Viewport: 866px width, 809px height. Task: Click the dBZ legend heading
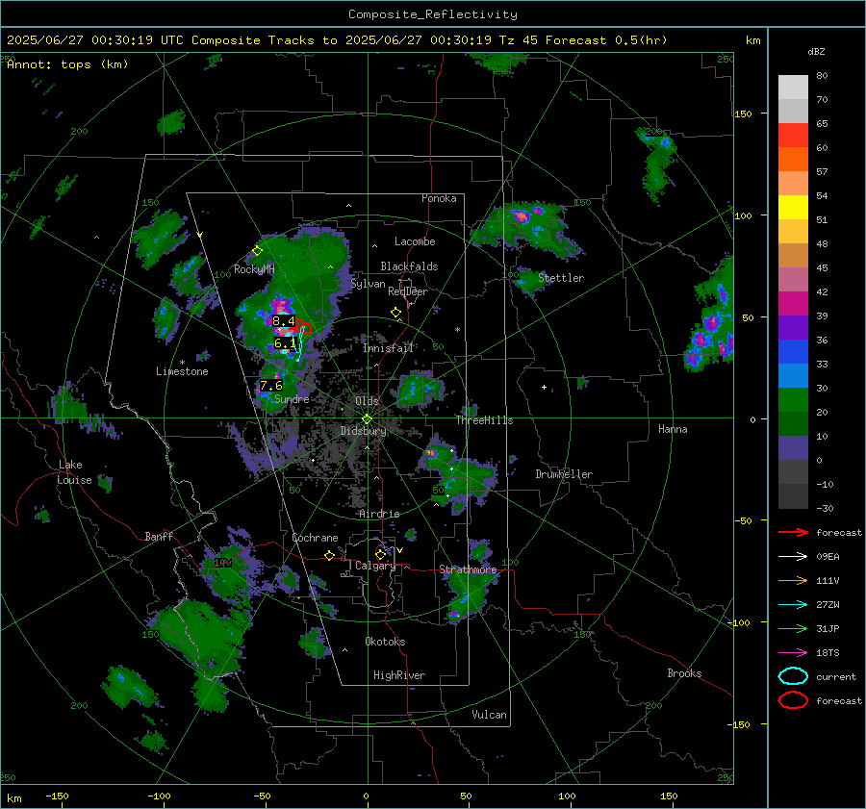(x=816, y=52)
